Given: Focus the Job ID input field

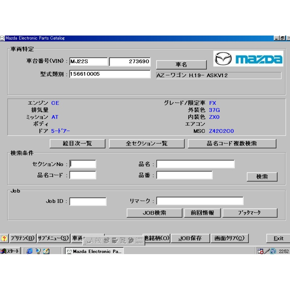Looking at the screenshot, I should pyautogui.click(x=88, y=202).
